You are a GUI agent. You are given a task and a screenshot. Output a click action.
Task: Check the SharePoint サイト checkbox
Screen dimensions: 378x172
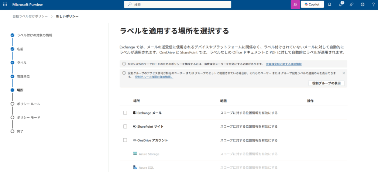coord(125,127)
